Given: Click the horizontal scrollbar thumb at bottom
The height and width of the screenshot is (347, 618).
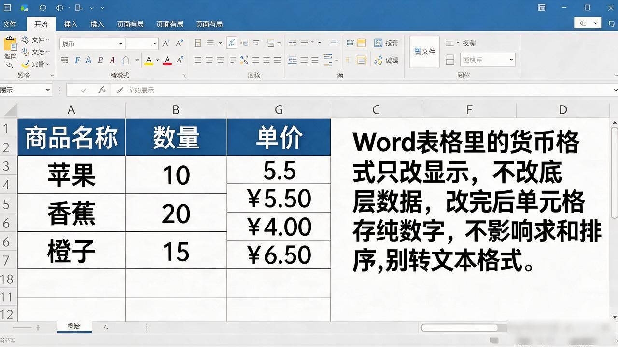Looking at the screenshot, I should [x=460, y=328].
